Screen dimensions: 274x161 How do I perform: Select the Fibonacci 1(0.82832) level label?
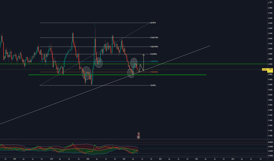153,85
